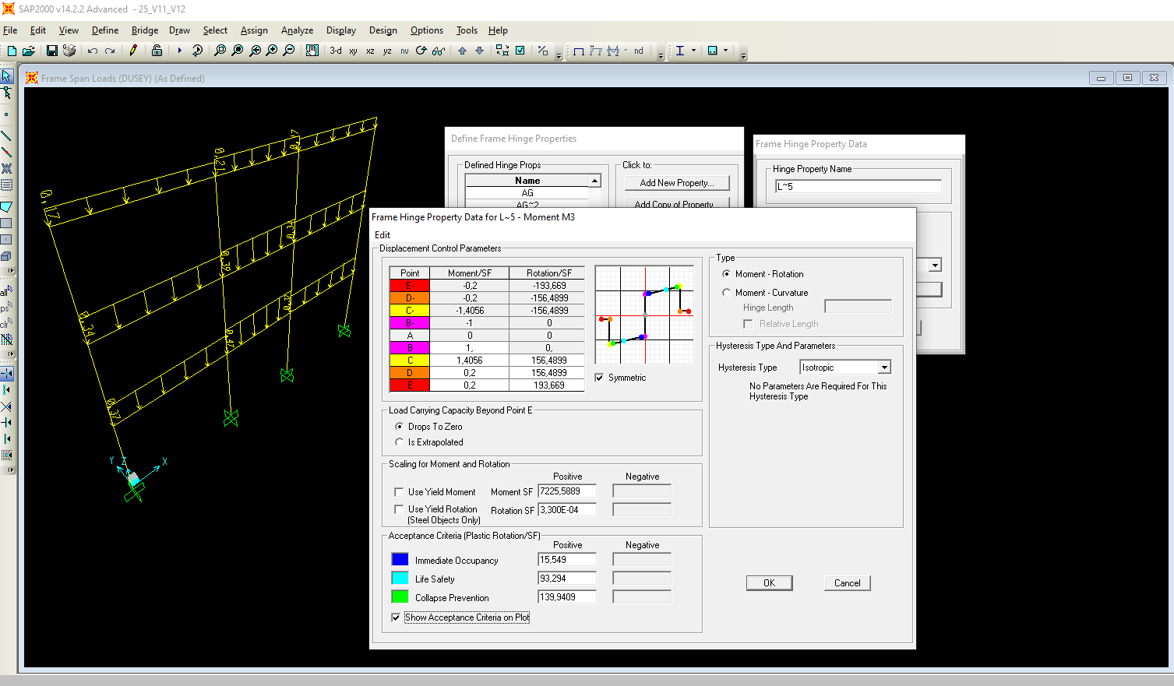Screen dimensions: 1174x686
Task: Click the Immediate Occupancy positive value field
Action: [x=567, y=560]
